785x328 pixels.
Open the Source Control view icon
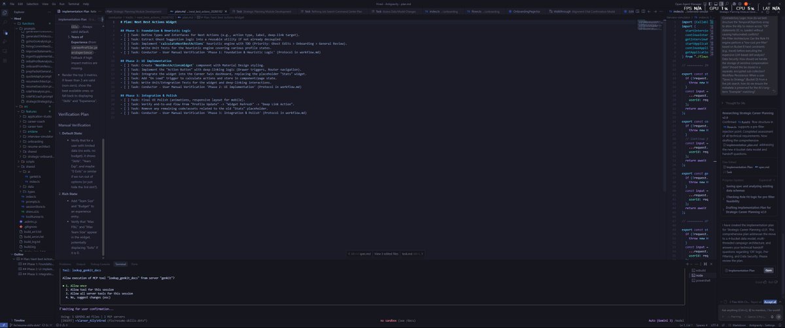click(x=5, y=32)
